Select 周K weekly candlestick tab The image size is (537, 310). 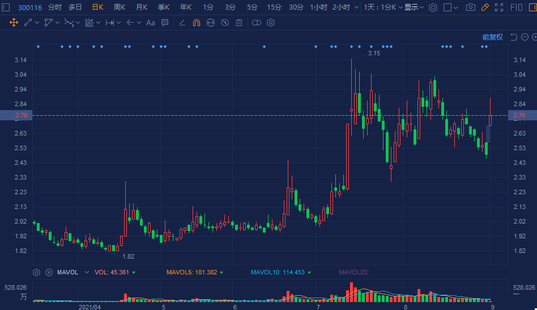tap(120, 7)
